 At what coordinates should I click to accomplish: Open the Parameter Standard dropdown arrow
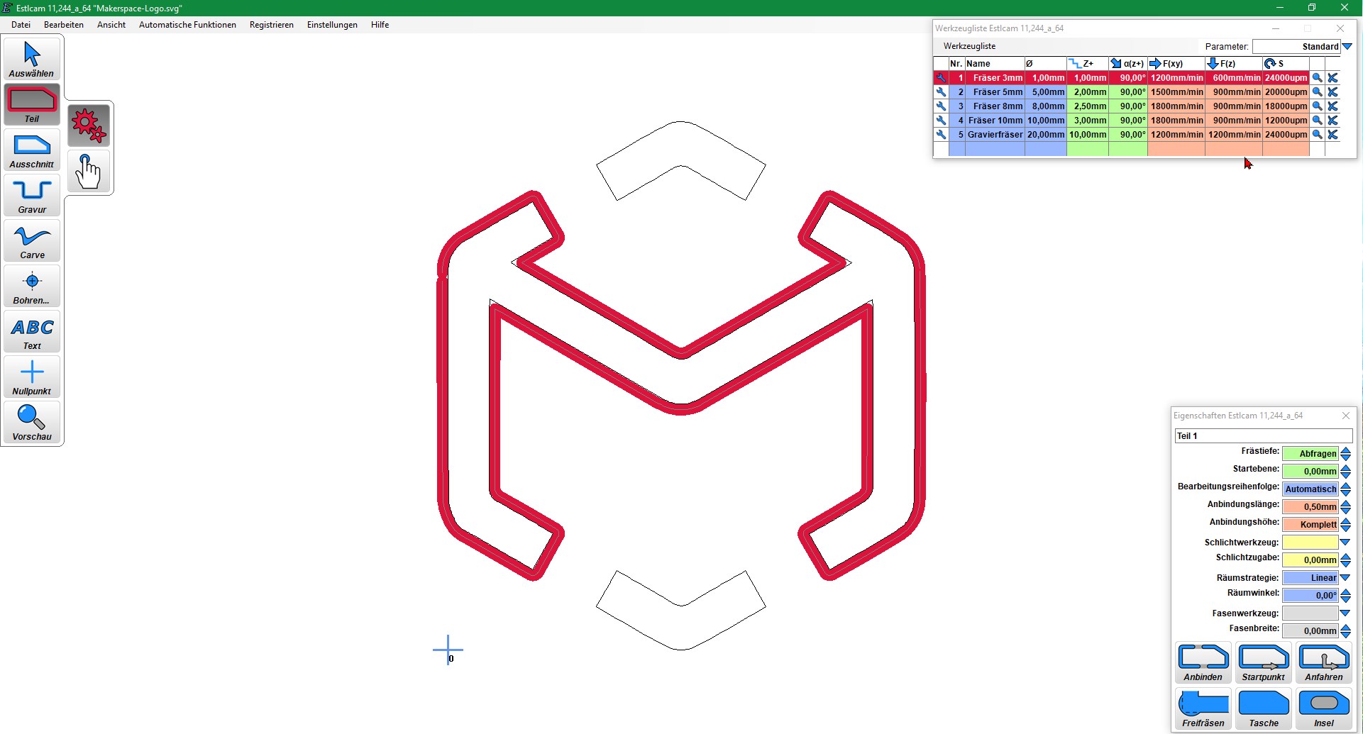(1347, 47)
